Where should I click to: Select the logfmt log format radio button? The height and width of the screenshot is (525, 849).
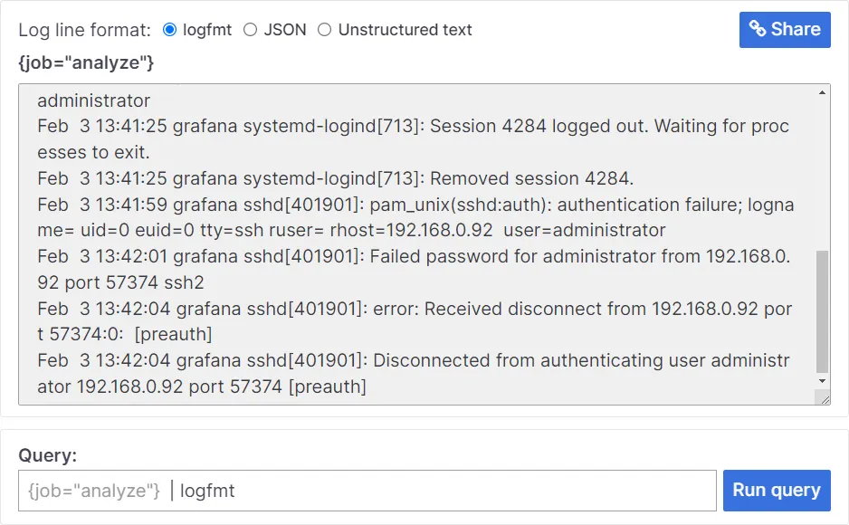click(x=169, y=30)
